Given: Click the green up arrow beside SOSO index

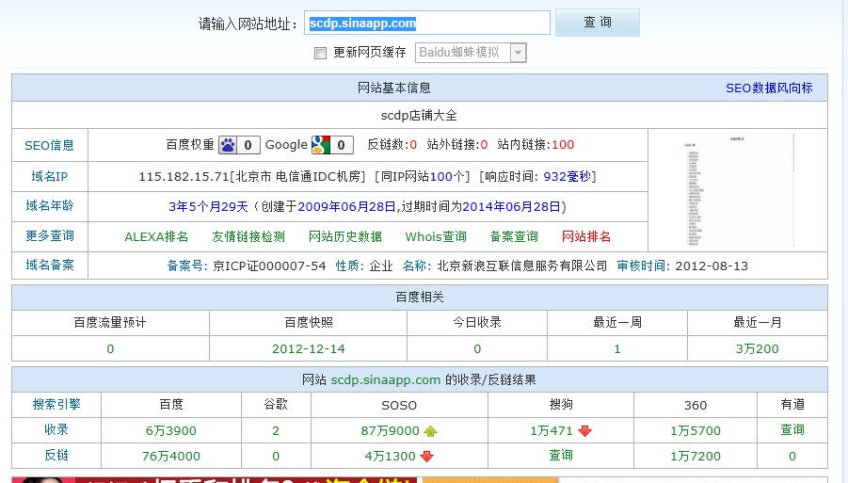Looking at the screenshot, I should pos(431,431).
